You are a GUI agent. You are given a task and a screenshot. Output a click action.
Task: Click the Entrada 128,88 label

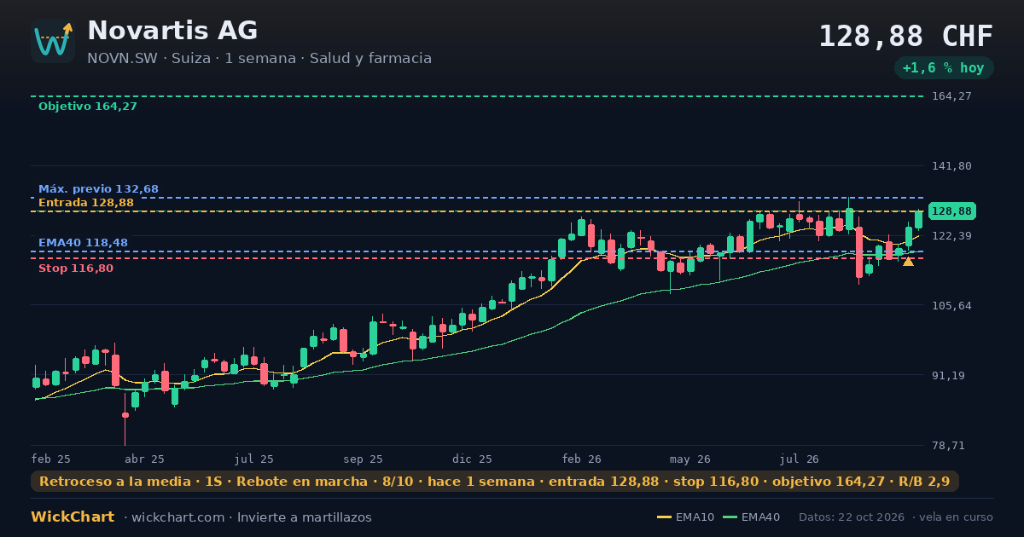(x=86, y=203)
